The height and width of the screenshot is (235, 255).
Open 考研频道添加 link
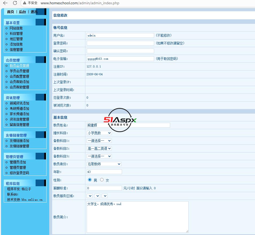[19, 109]
